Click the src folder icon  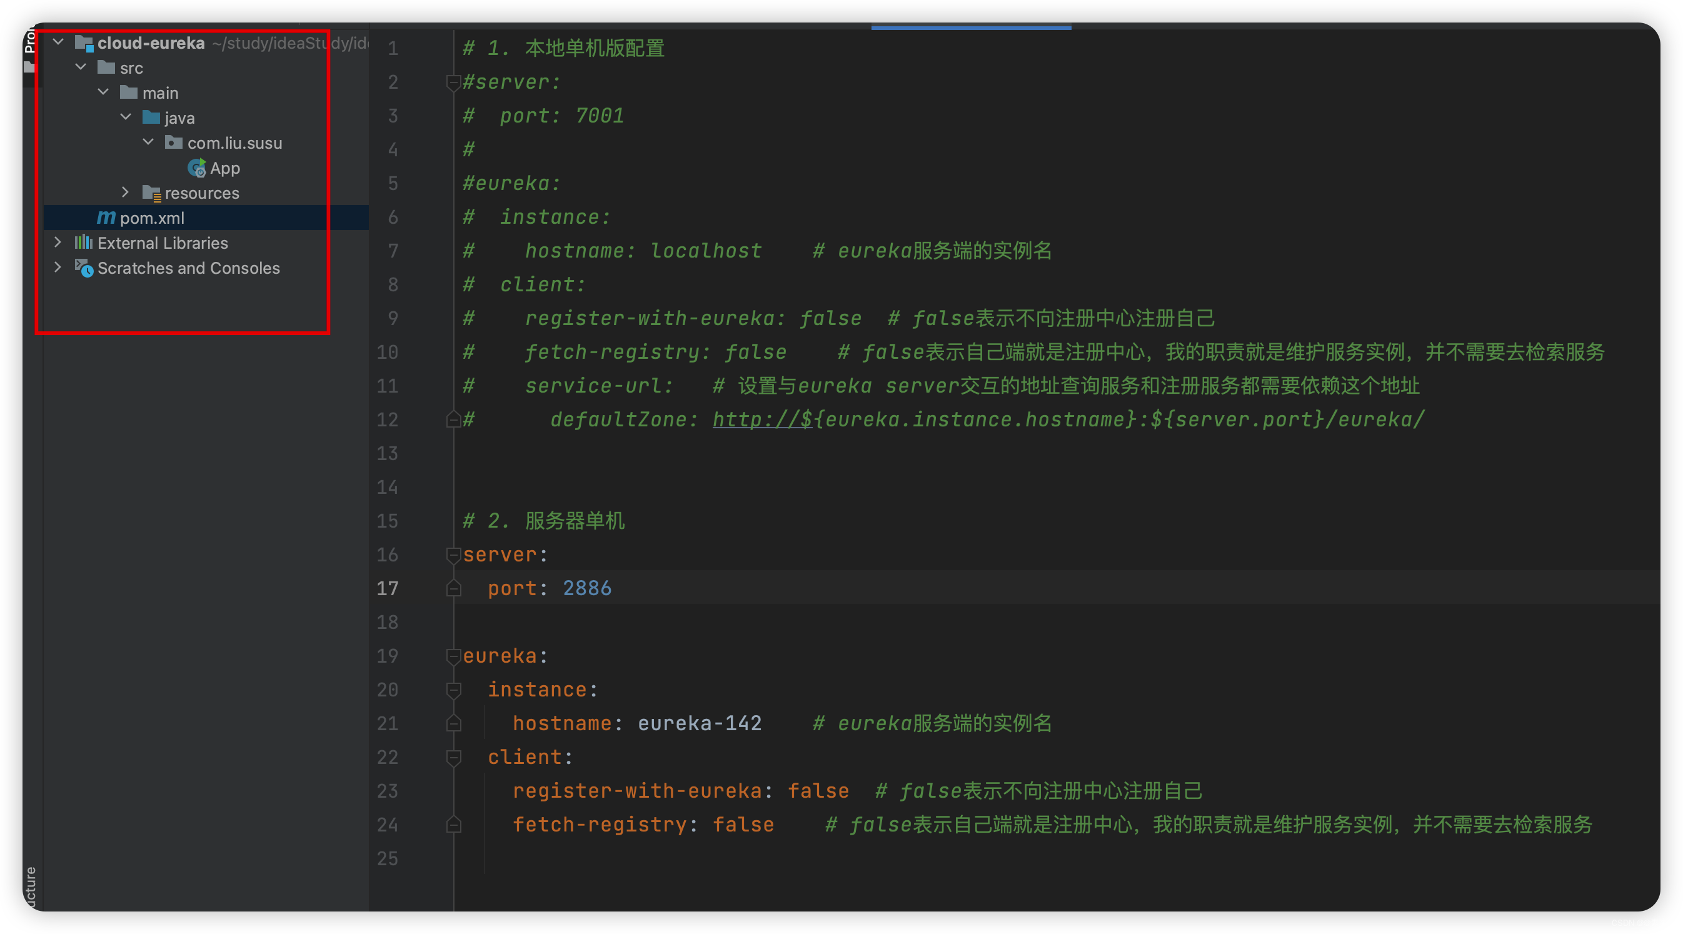(106, 68)
